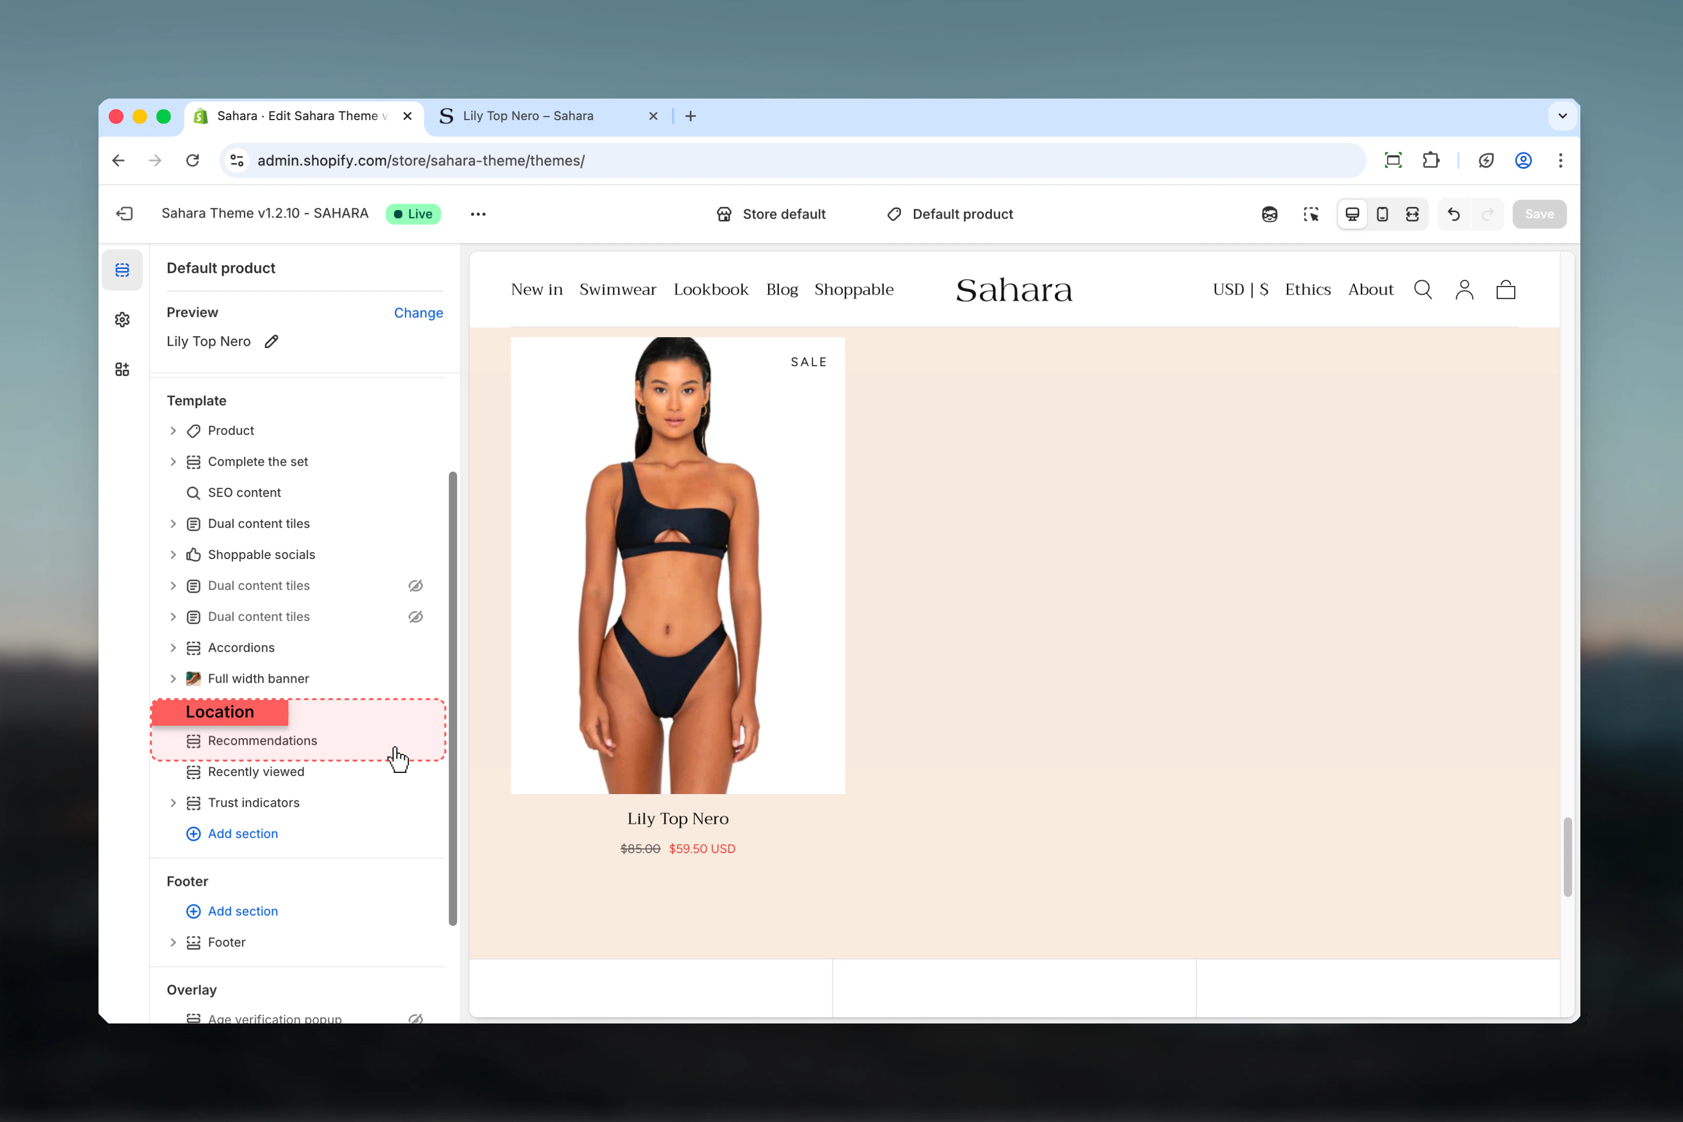
Task: Open the three-dot theme actions menu
Action: [x=478, y=214]
